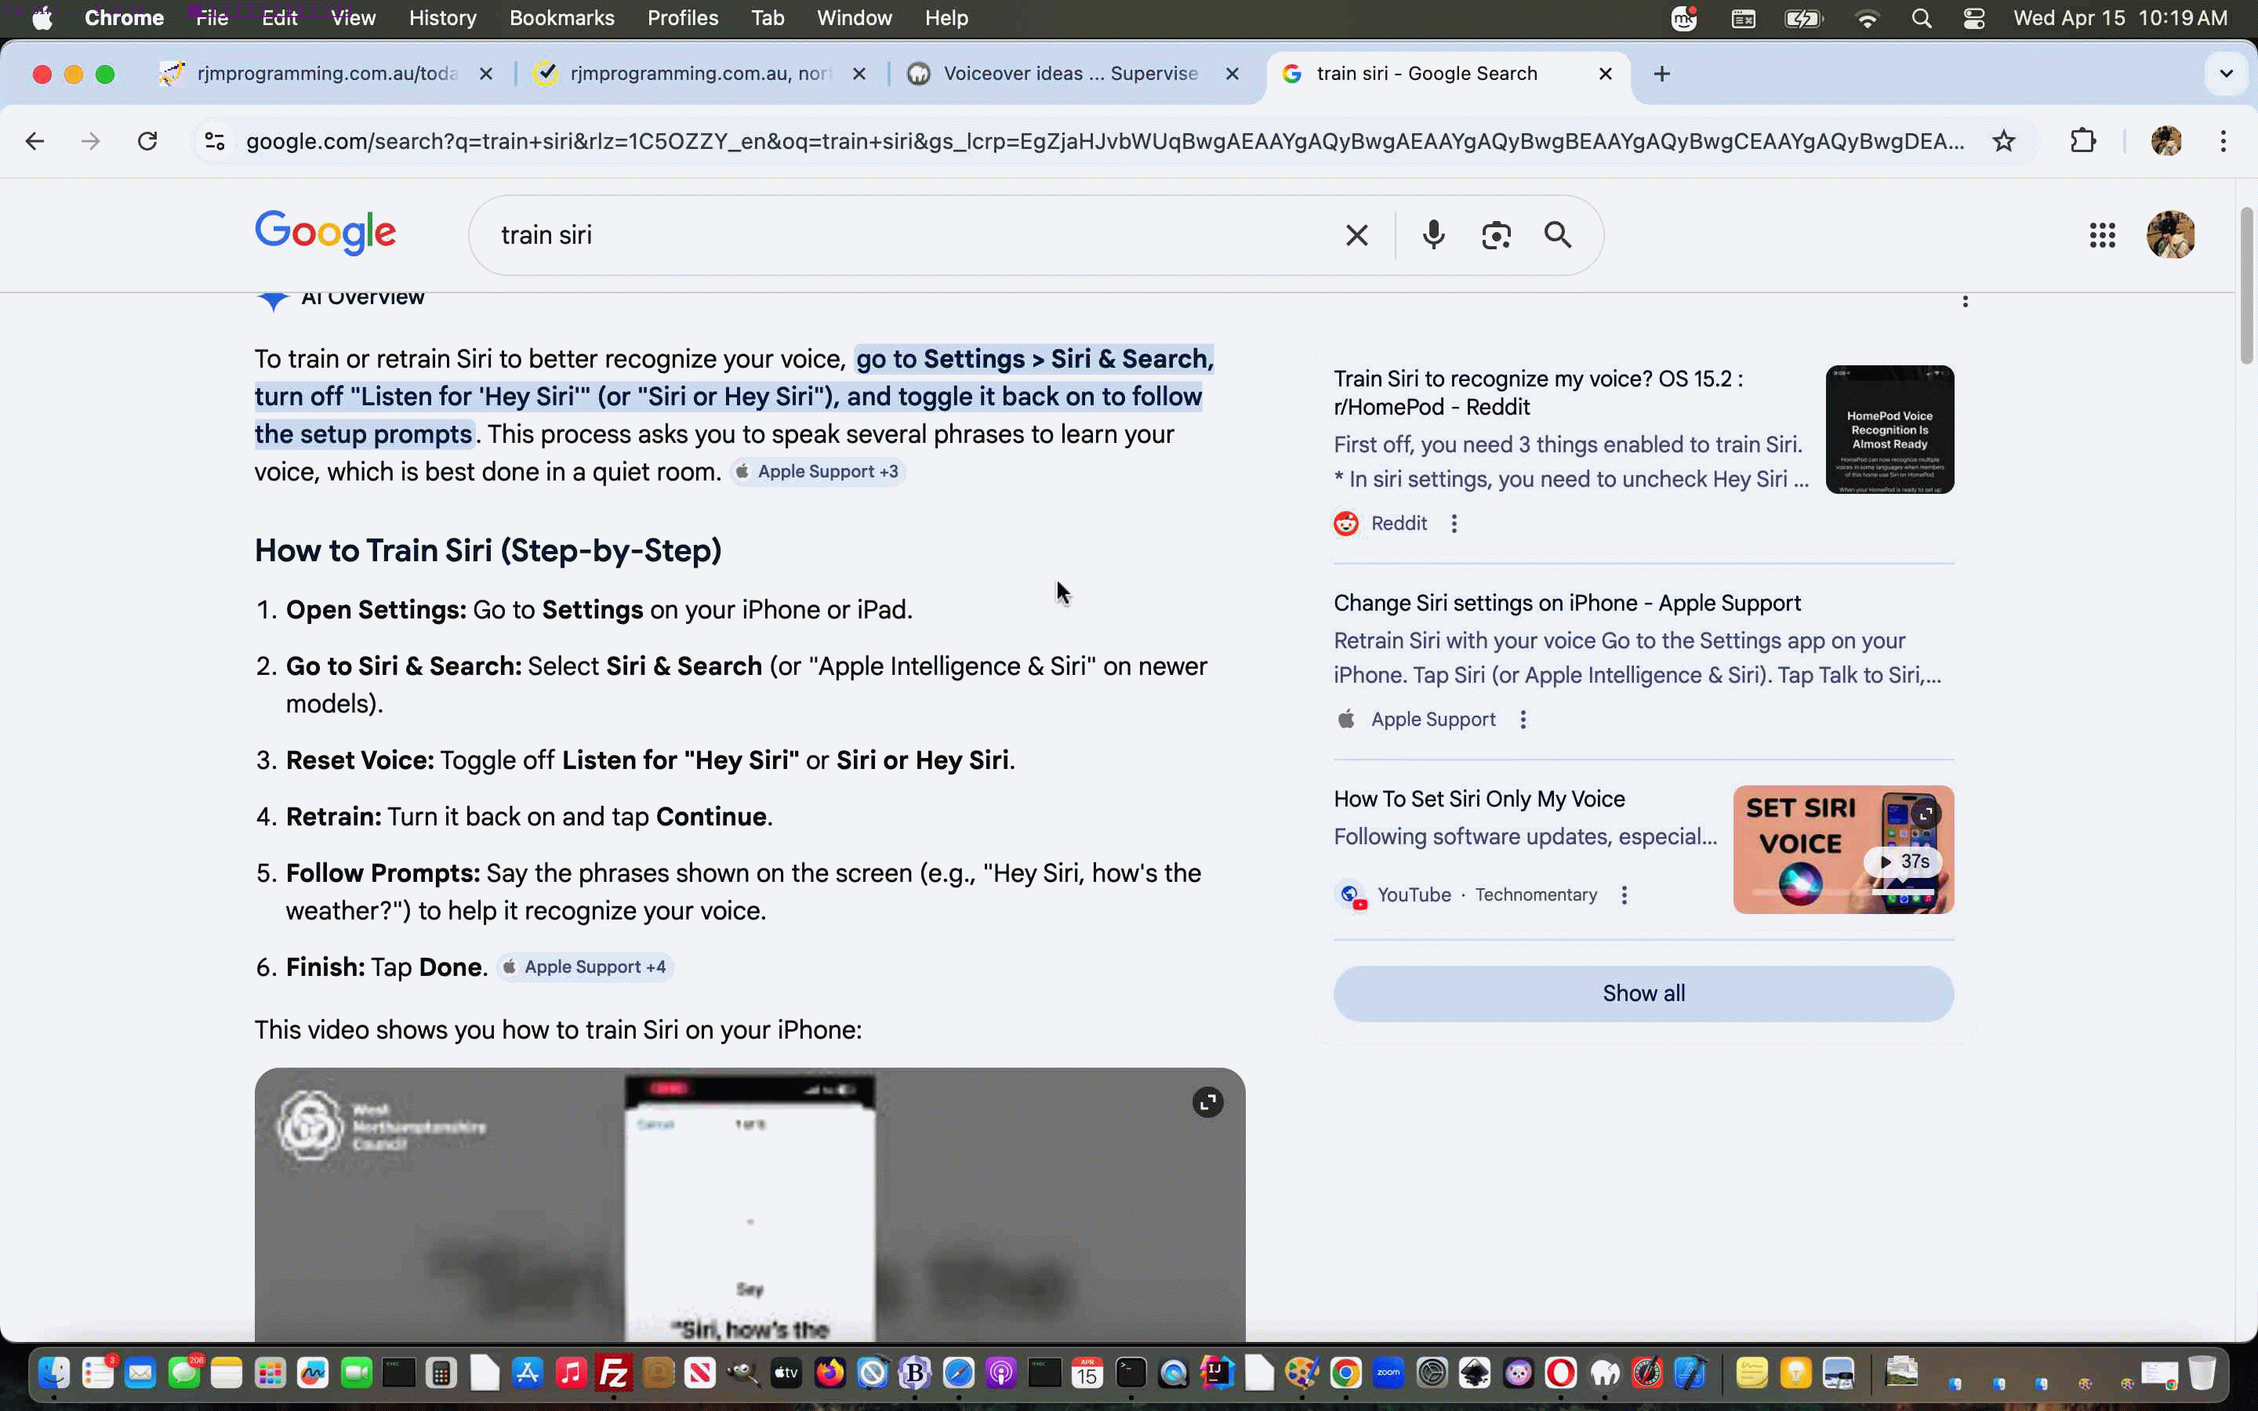Viewport: 2258px width, 1411px height.
Task: Launch GIMP from the dock
Action: 743,1373
